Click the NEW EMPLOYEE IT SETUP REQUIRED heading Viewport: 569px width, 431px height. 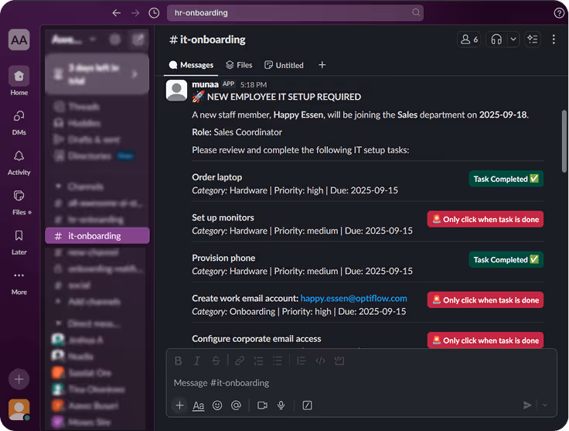pyautogui.click(x=284, y=97)
